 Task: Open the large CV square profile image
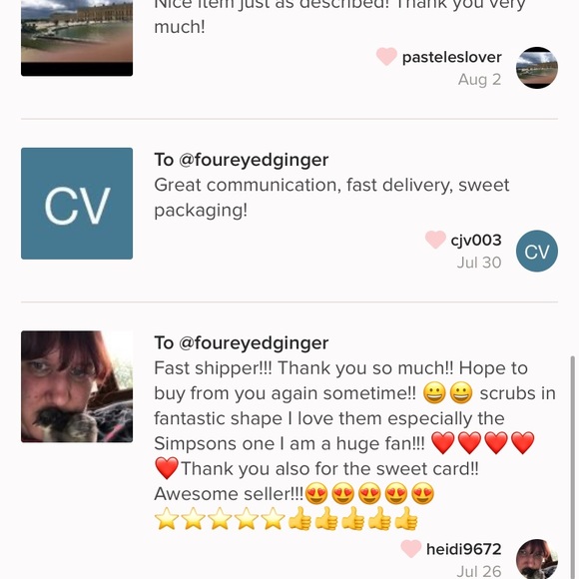77,204
